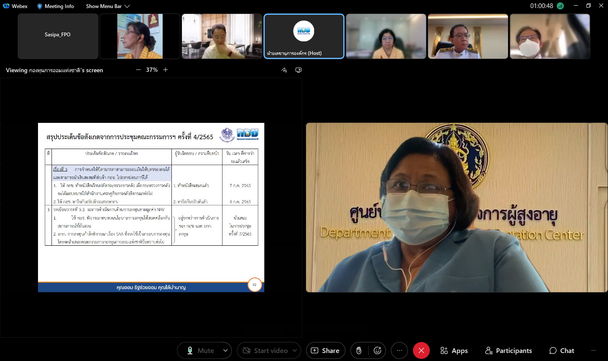Open the annotate pen tool
The width and height of the screenshot is (608, 361).
(284, 70)
